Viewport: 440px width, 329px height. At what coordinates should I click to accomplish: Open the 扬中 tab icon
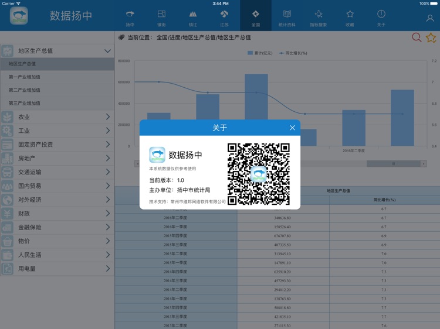[130, 14]
